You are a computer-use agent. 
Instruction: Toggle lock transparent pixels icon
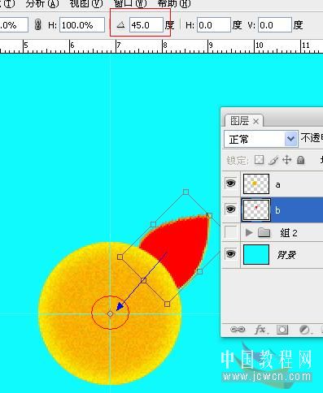point(259,160)
